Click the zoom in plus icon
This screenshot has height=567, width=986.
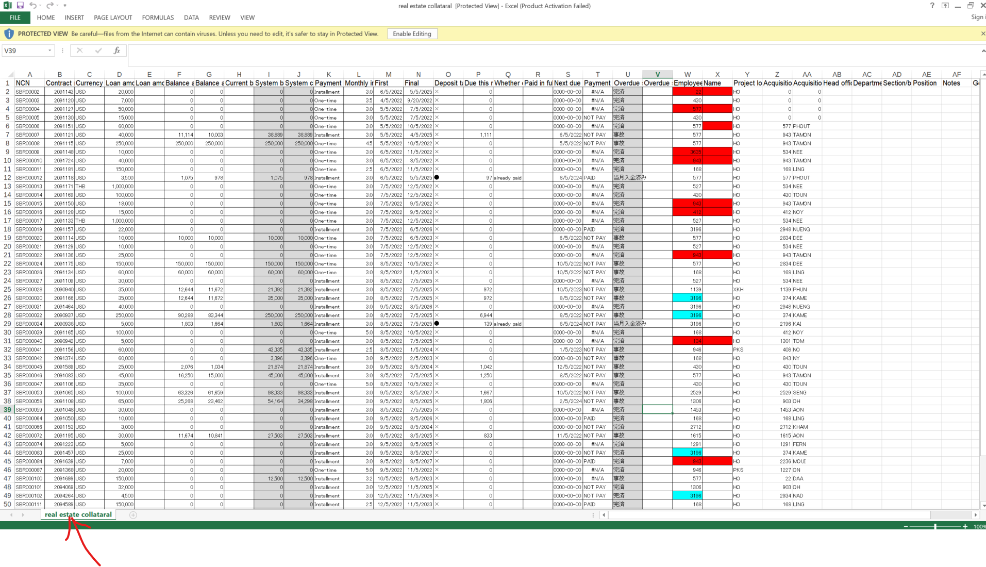tap(965, 526)
